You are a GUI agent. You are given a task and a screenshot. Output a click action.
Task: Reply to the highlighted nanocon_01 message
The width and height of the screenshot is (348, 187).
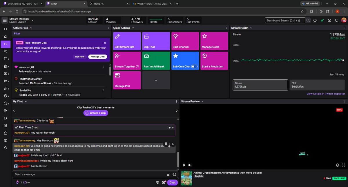173,144
